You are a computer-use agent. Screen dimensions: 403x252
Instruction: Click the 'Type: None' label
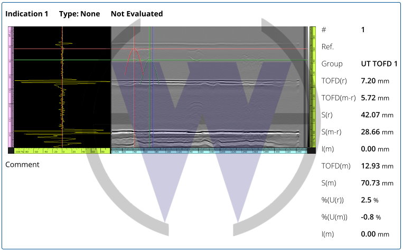click(x=79, y=14)
